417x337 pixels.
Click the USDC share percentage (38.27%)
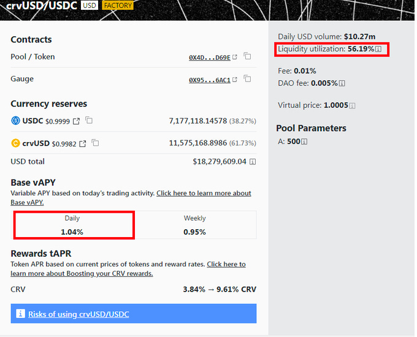tap(243, 121)
